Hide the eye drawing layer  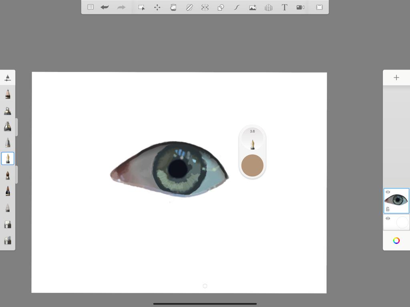coord(388,192)
